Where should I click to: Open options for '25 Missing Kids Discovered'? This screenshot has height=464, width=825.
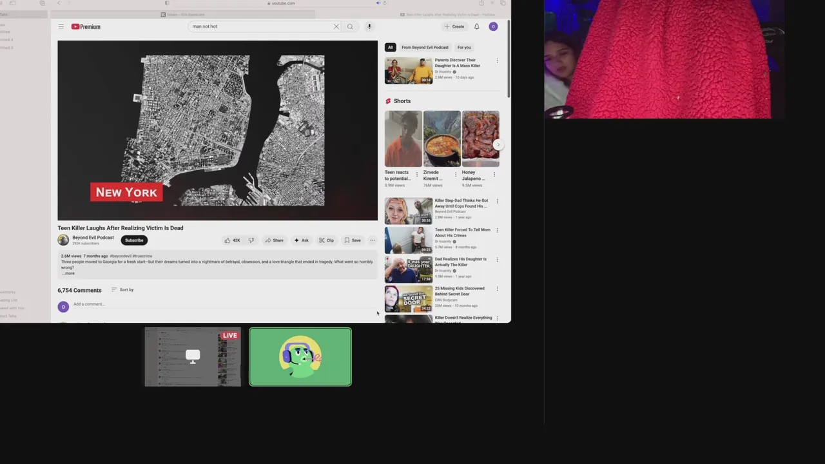point(497,289)
